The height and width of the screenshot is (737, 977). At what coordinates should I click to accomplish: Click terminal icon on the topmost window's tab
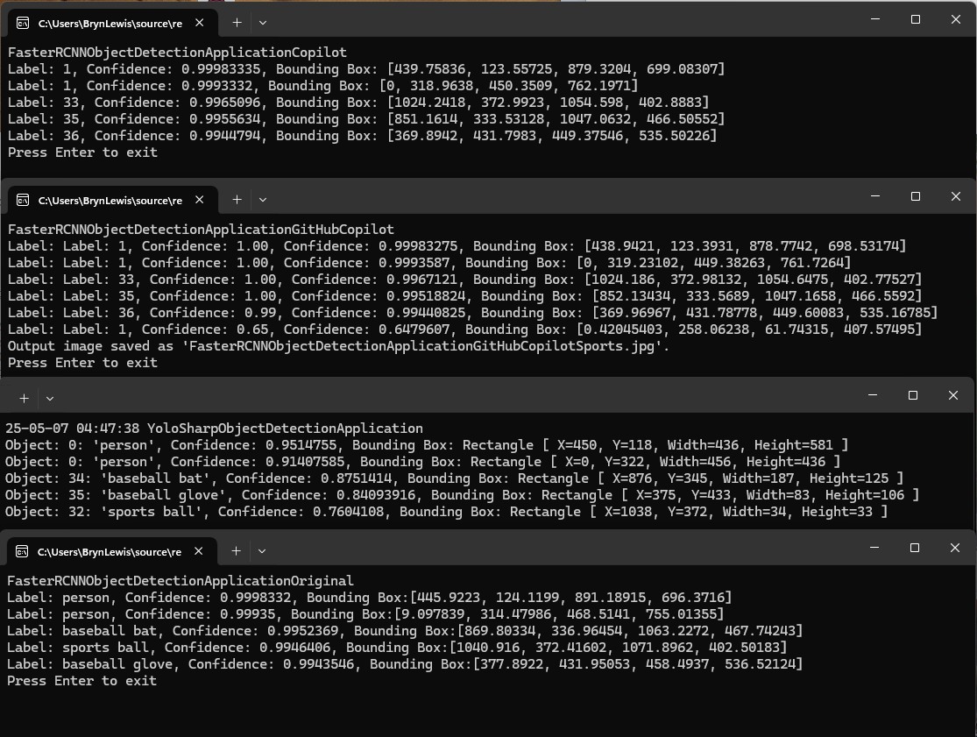click(23, 24)
